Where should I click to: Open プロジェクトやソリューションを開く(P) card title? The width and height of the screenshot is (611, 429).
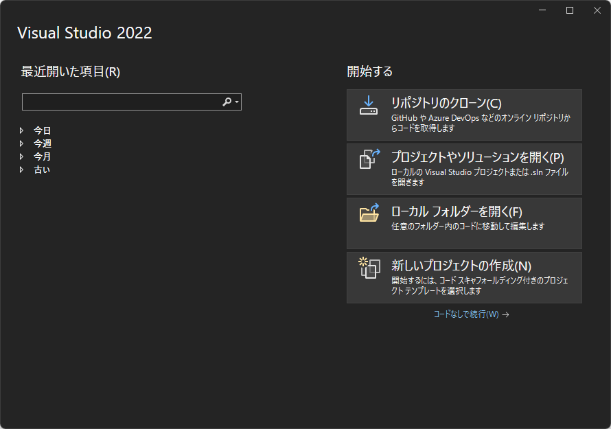[x=477, y=157]
